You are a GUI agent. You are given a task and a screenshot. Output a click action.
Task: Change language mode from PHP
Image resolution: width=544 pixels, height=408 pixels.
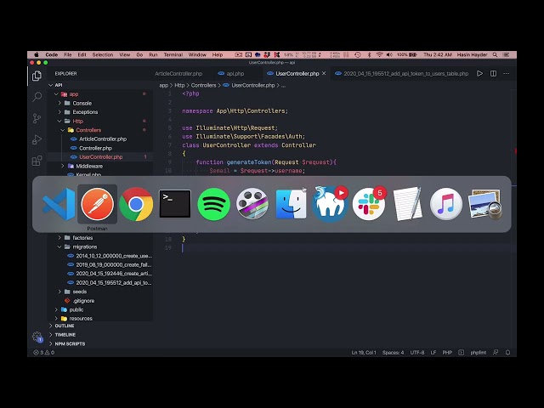point(447,353)
